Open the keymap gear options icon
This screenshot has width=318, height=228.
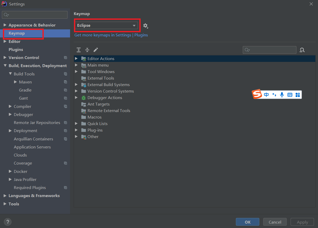(146, 26)
